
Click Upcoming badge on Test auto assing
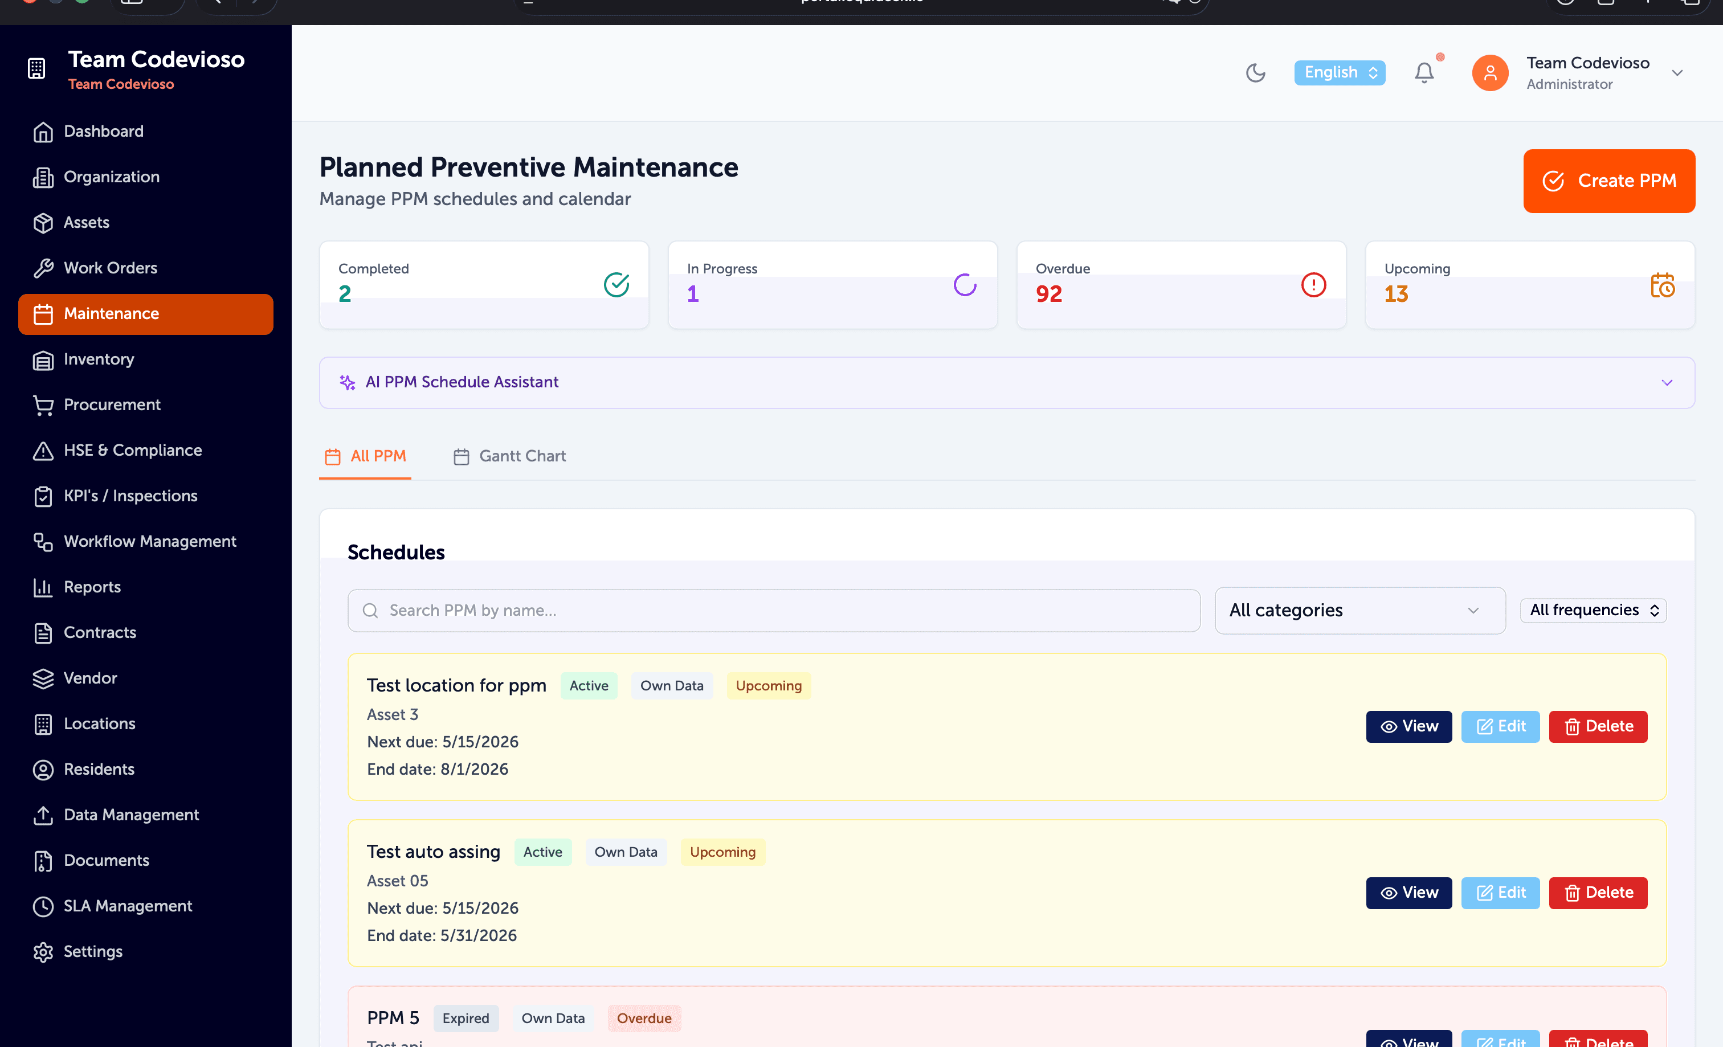[722, 852]
